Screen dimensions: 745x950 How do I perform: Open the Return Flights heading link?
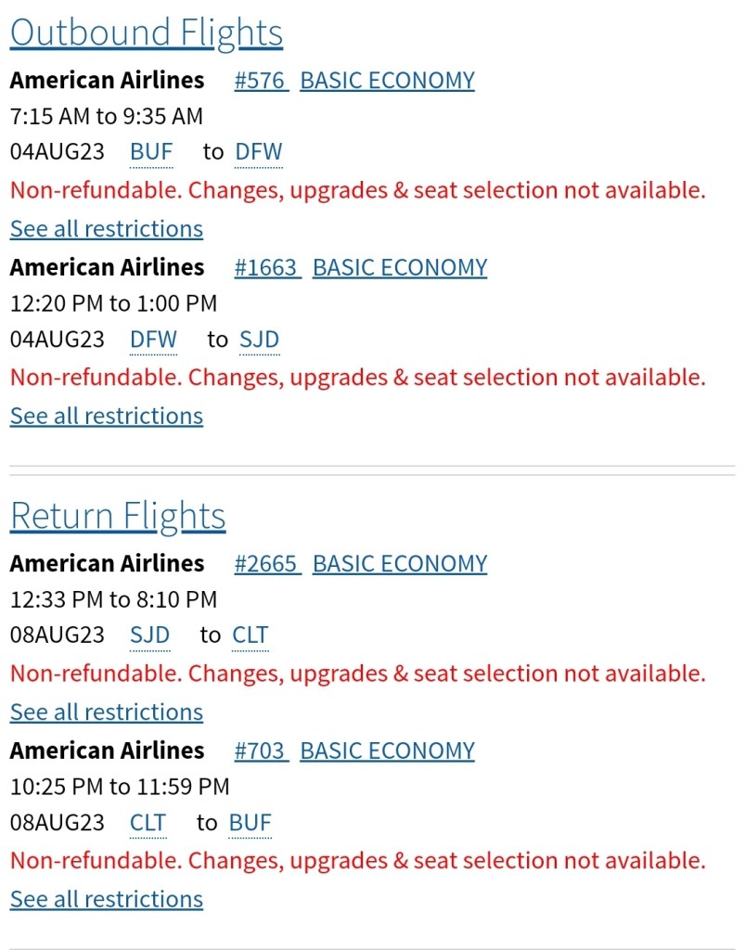tap(118, 517)
